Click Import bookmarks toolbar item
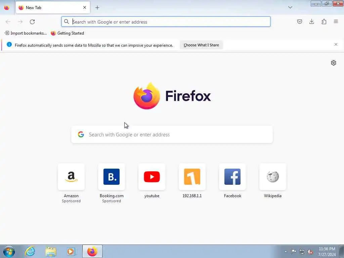This screenshot has width=344, height=258. pos(26,33)
